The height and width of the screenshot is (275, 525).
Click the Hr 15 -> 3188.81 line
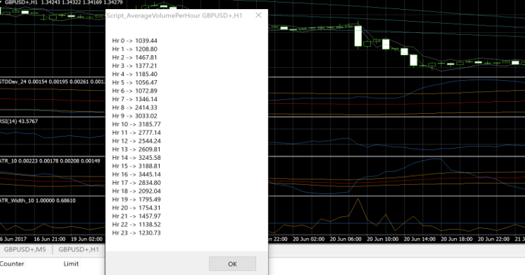click(x=136, y=166)
